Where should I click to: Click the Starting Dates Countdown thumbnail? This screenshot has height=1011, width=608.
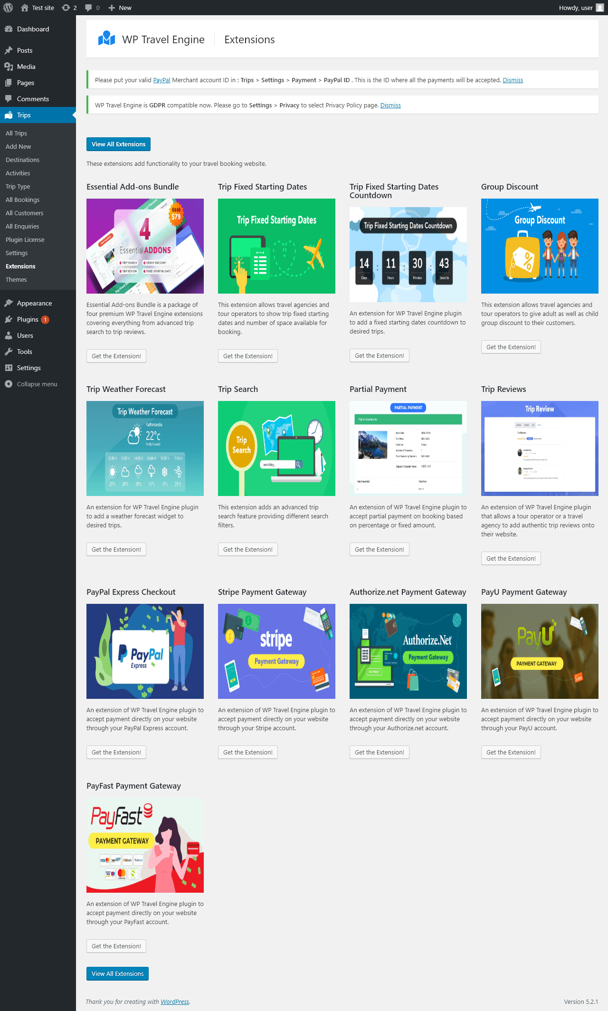pos(408,255)
